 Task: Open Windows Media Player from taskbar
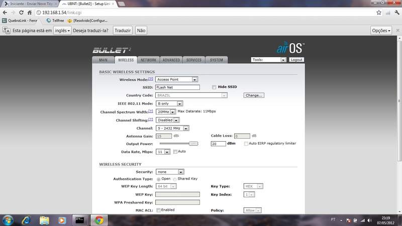pyautogui.click(x=62, y=220)
